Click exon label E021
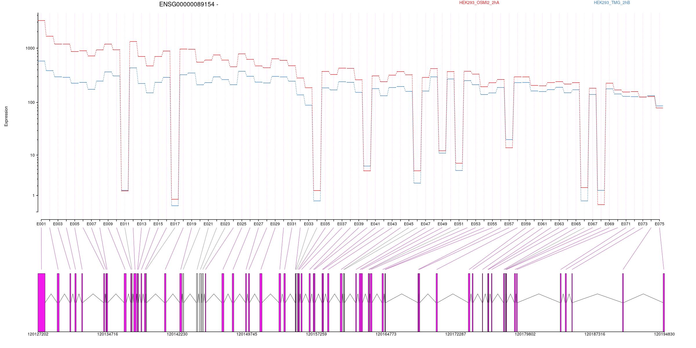Viewport: 696px width, 348px height. (208, 224)
